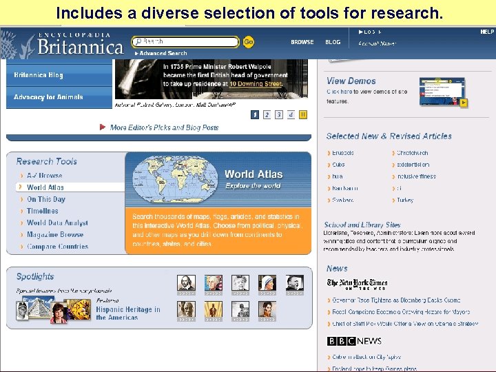Open the first bottom-row spotlight portrait

point(186,311)
